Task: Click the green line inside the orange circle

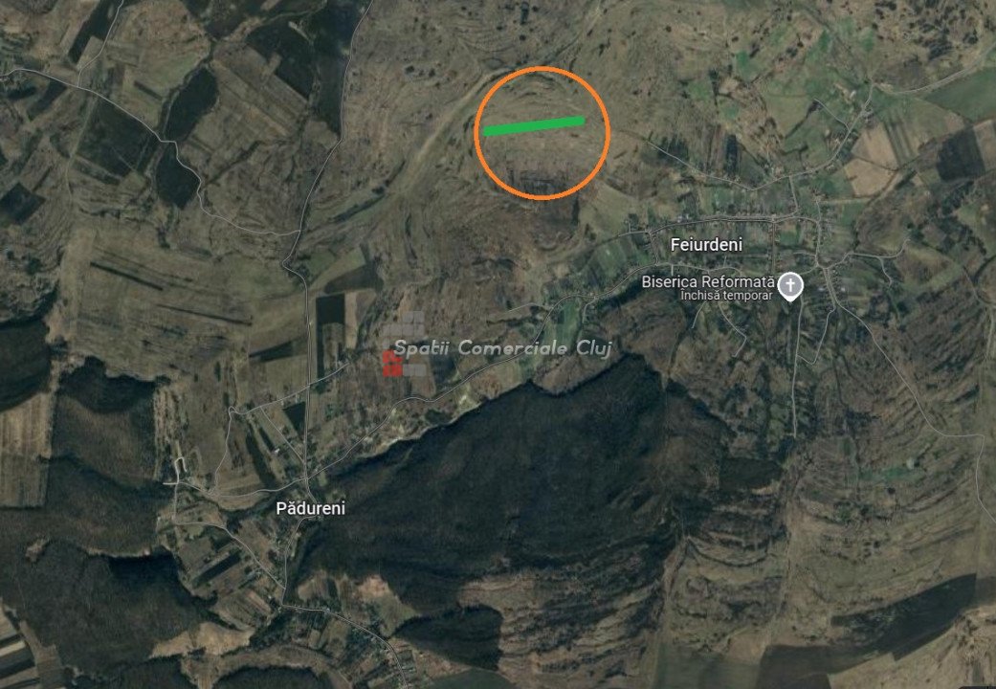Action: click(534, 126)
